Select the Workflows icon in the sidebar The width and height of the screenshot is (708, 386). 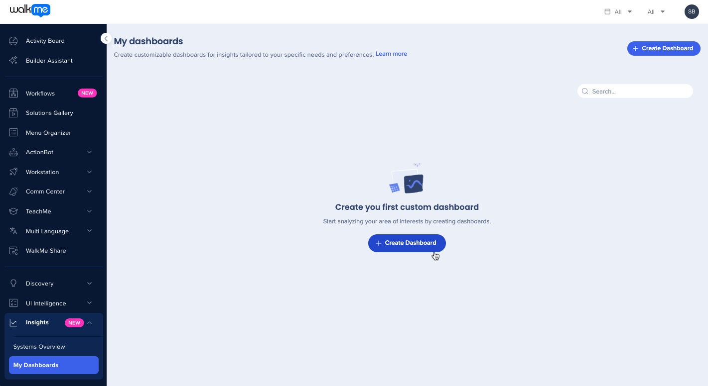pos(13,93)
